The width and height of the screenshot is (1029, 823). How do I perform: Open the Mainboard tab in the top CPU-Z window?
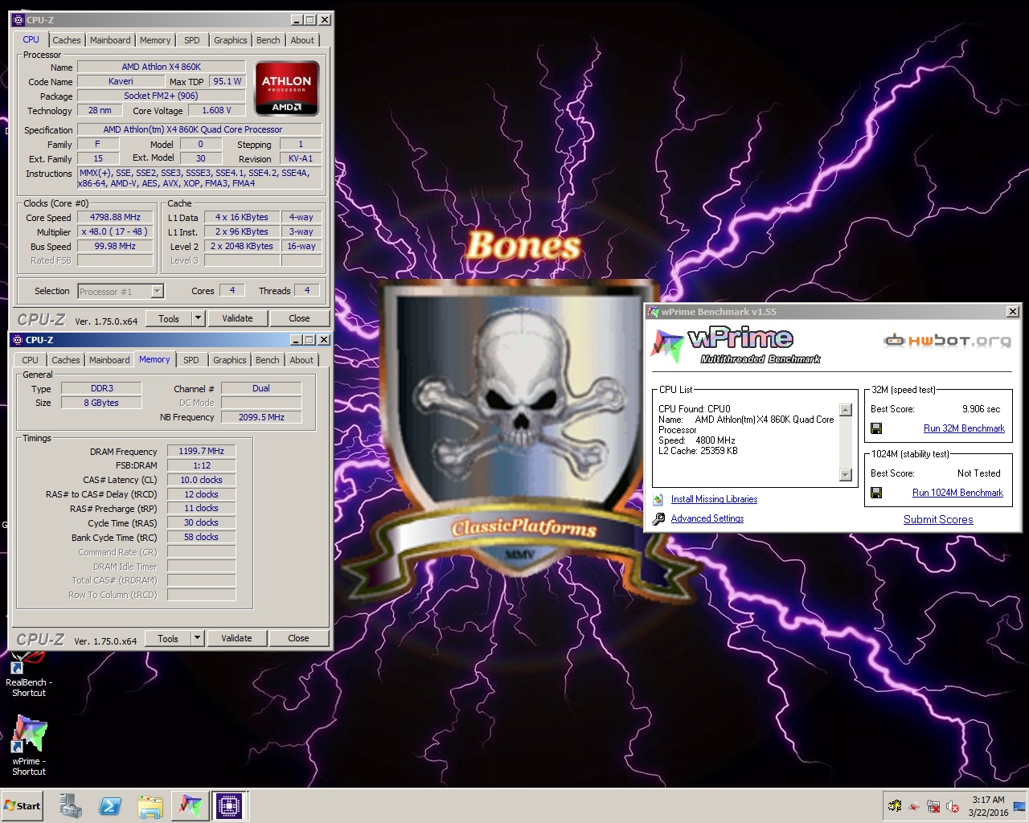pos(110,40)
